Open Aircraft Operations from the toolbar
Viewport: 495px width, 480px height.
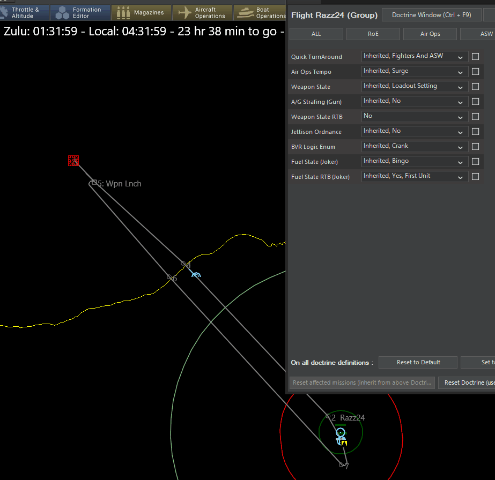202,13
